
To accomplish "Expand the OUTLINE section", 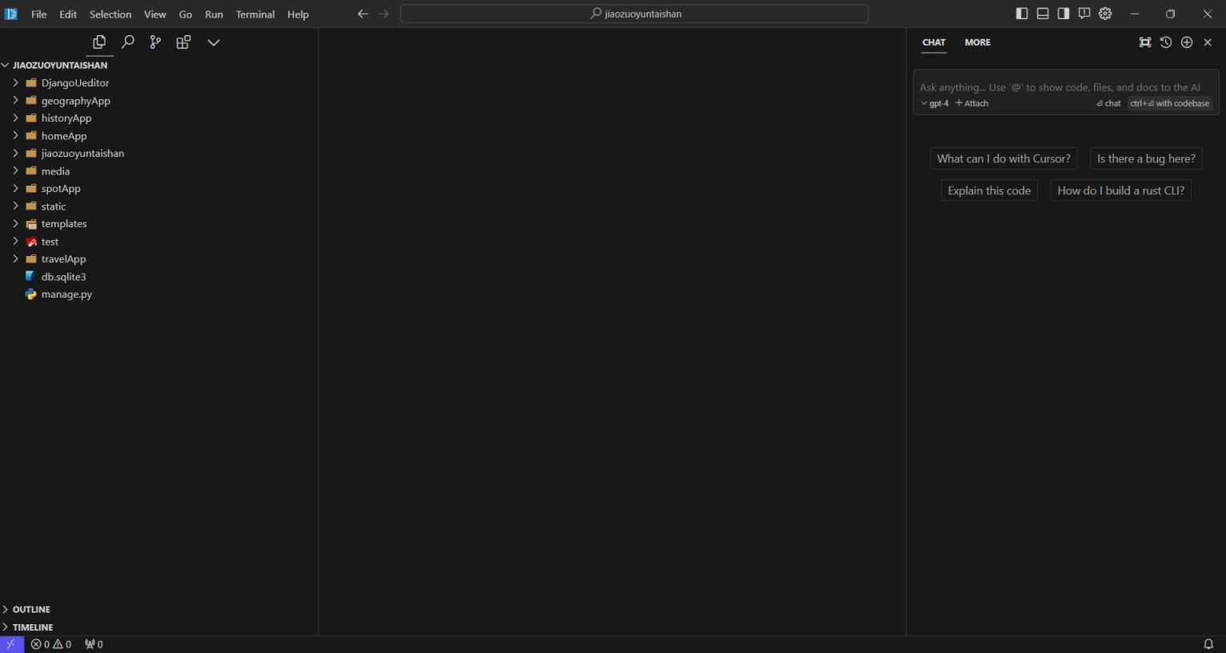I will pos(31,610).
